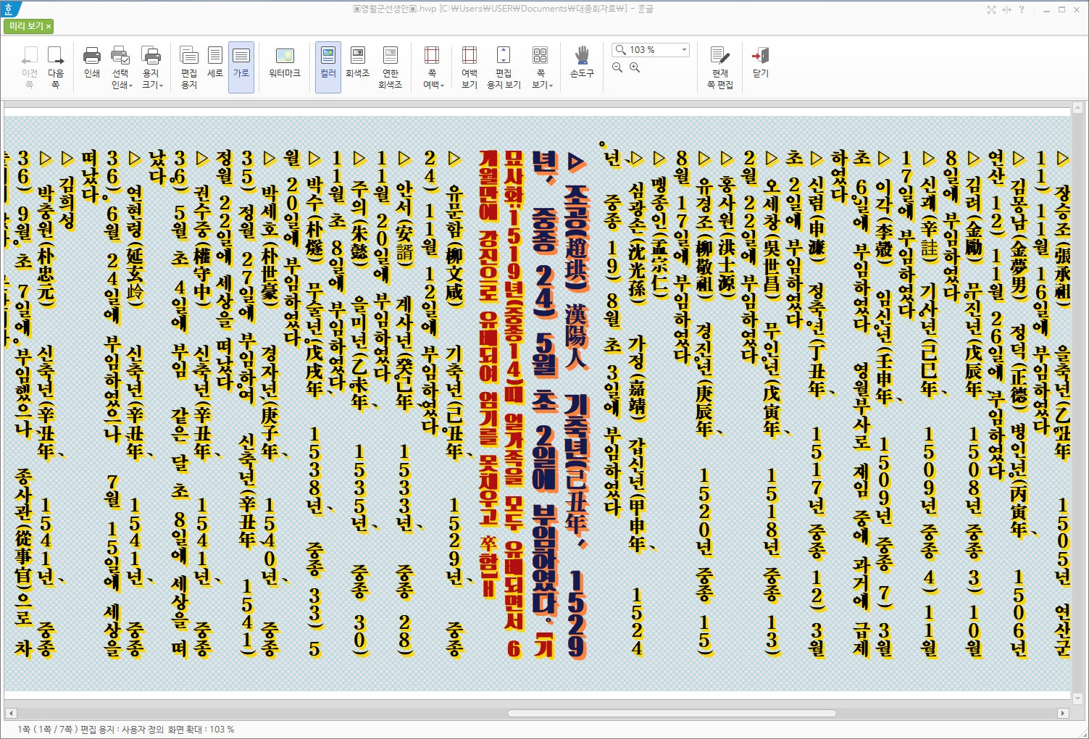Open 용지 크기 paper size options

(x=151, y=67)
